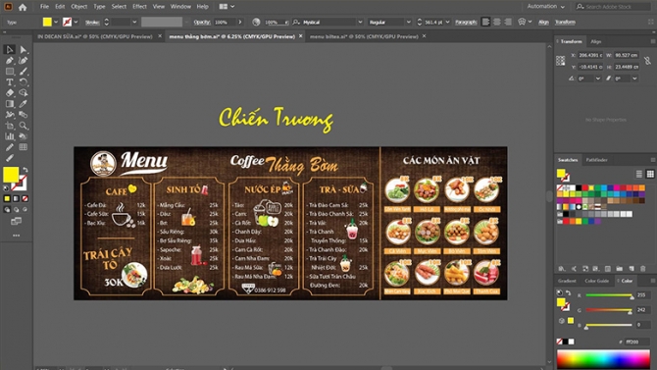Open the Regular font style dropdown
Viewport: 657px width, 370px height.
pos(408,22)
